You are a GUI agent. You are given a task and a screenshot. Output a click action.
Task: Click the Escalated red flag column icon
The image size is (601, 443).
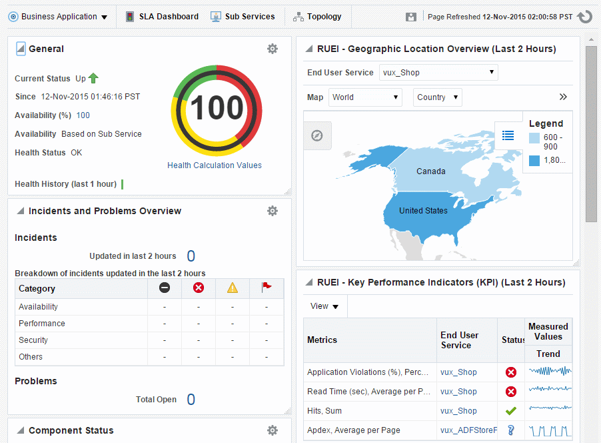267,287
